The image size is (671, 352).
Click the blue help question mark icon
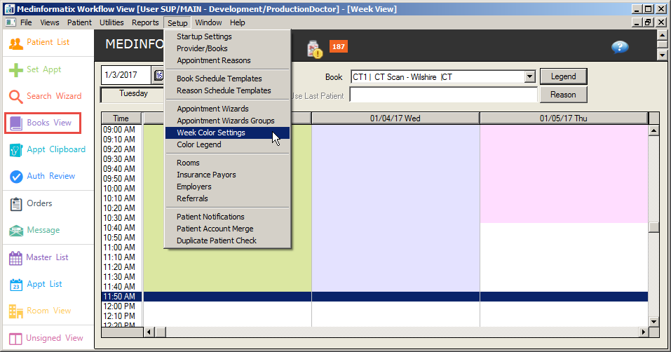tap(620, 47)
